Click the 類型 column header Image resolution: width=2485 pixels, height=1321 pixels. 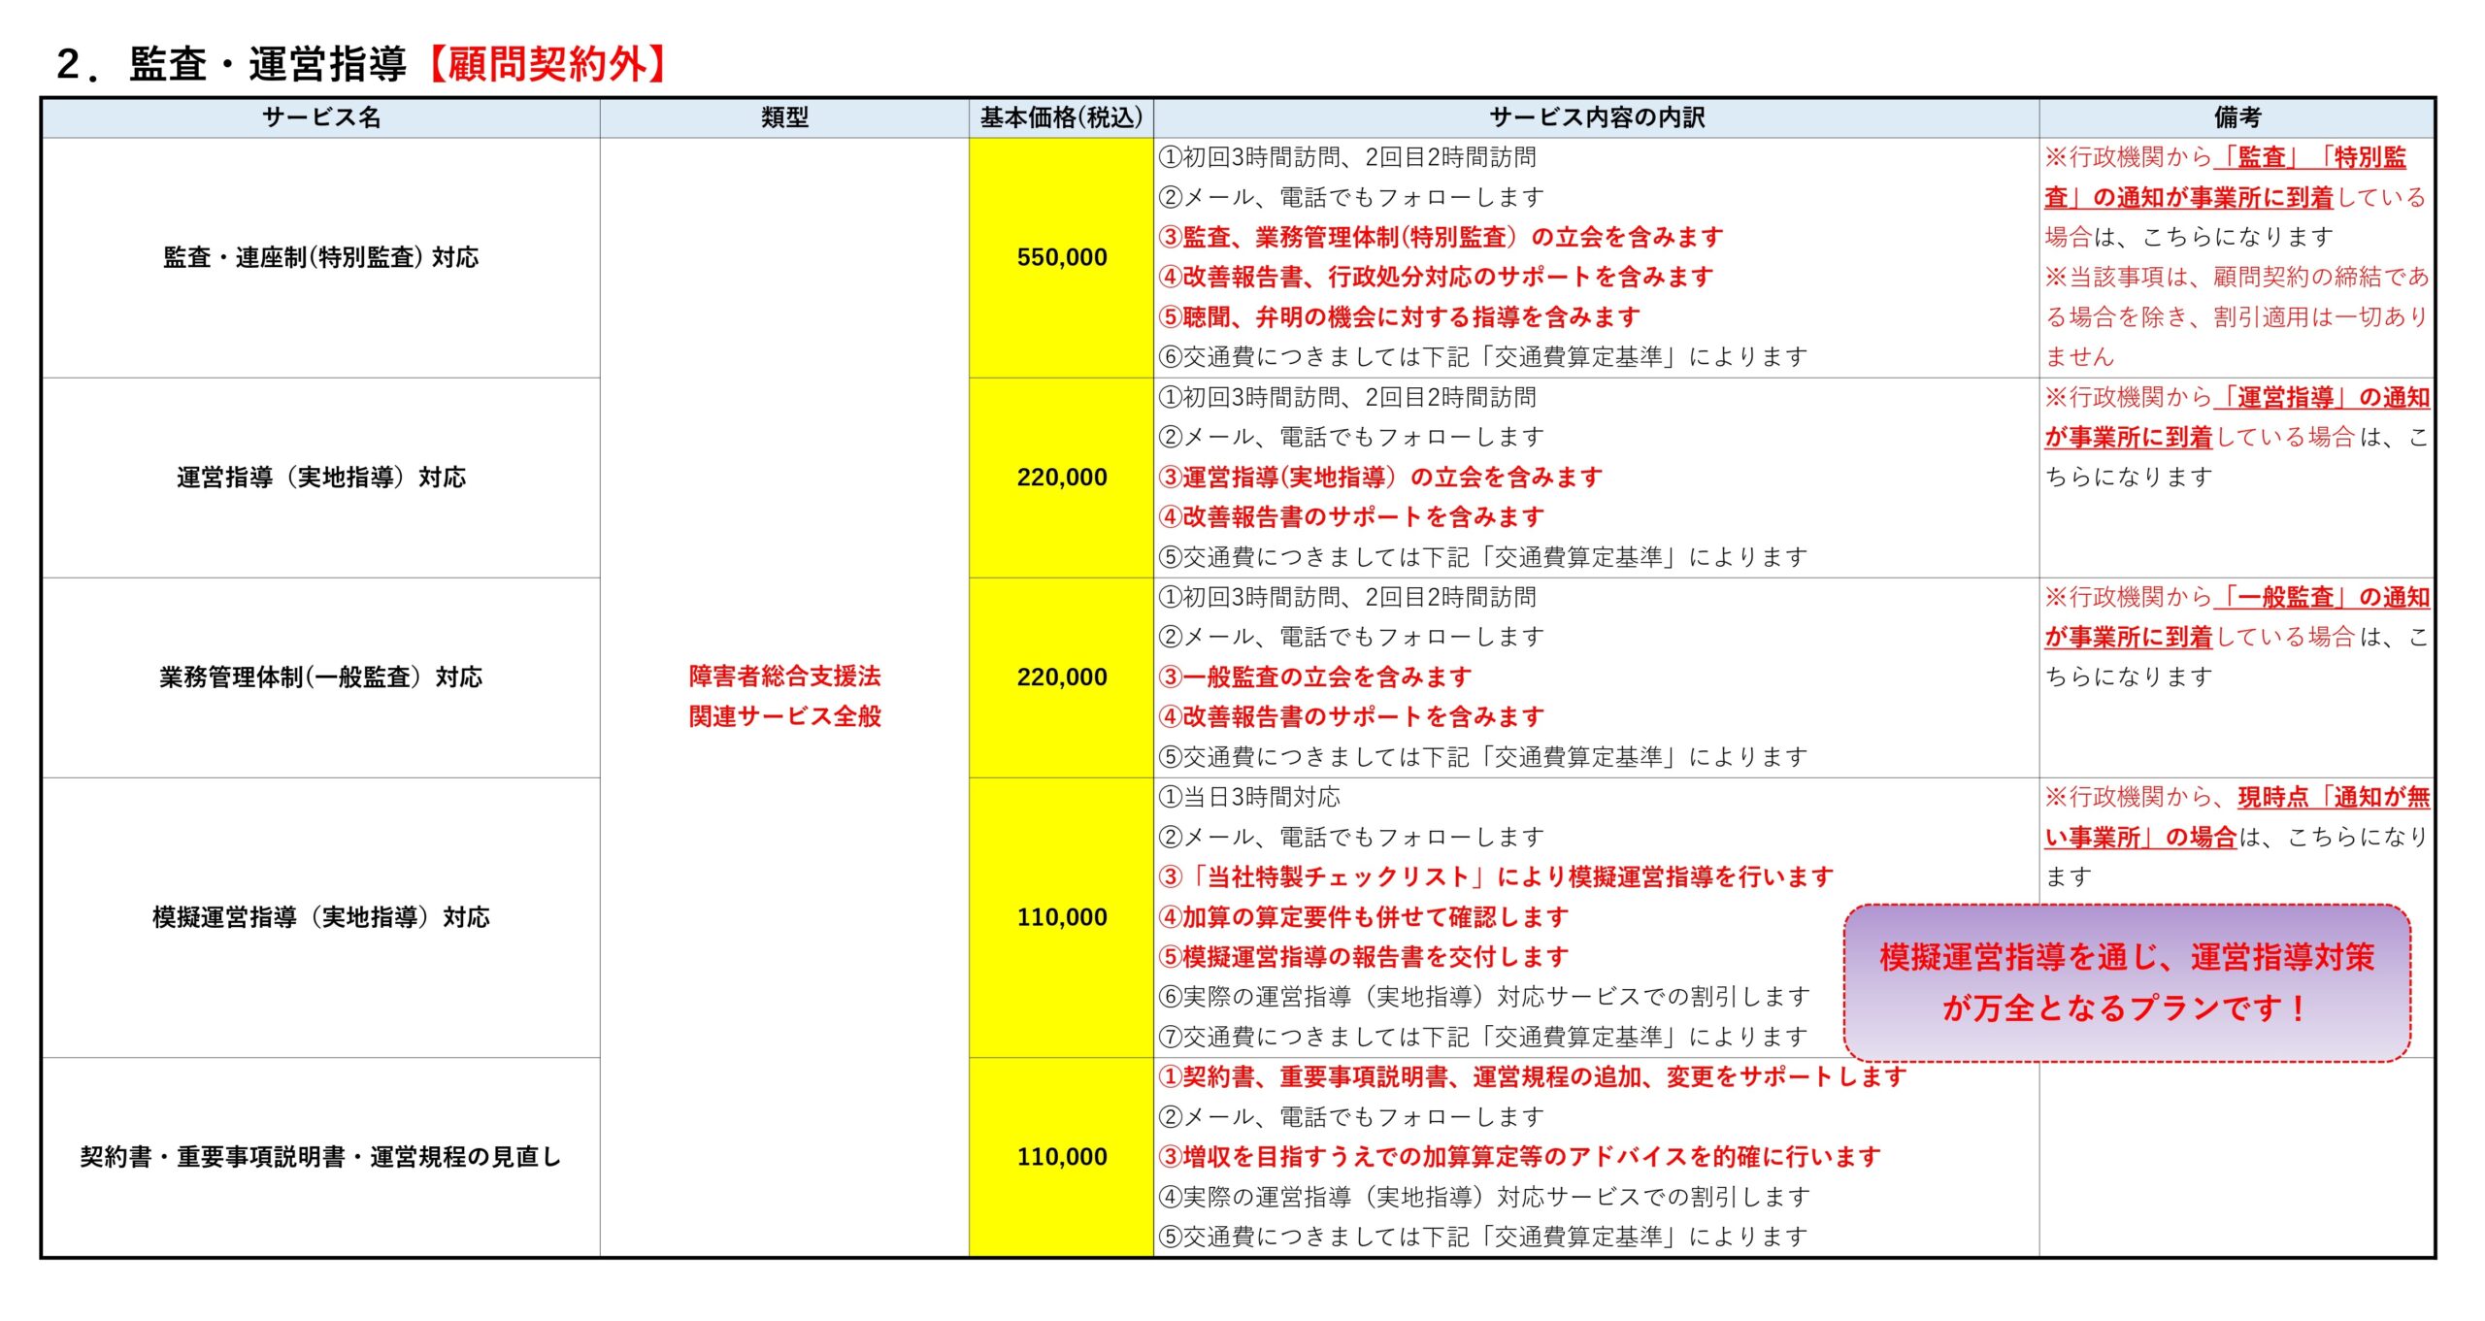point(784,117)
